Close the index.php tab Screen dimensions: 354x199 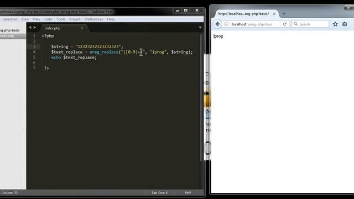click(82, 28)
